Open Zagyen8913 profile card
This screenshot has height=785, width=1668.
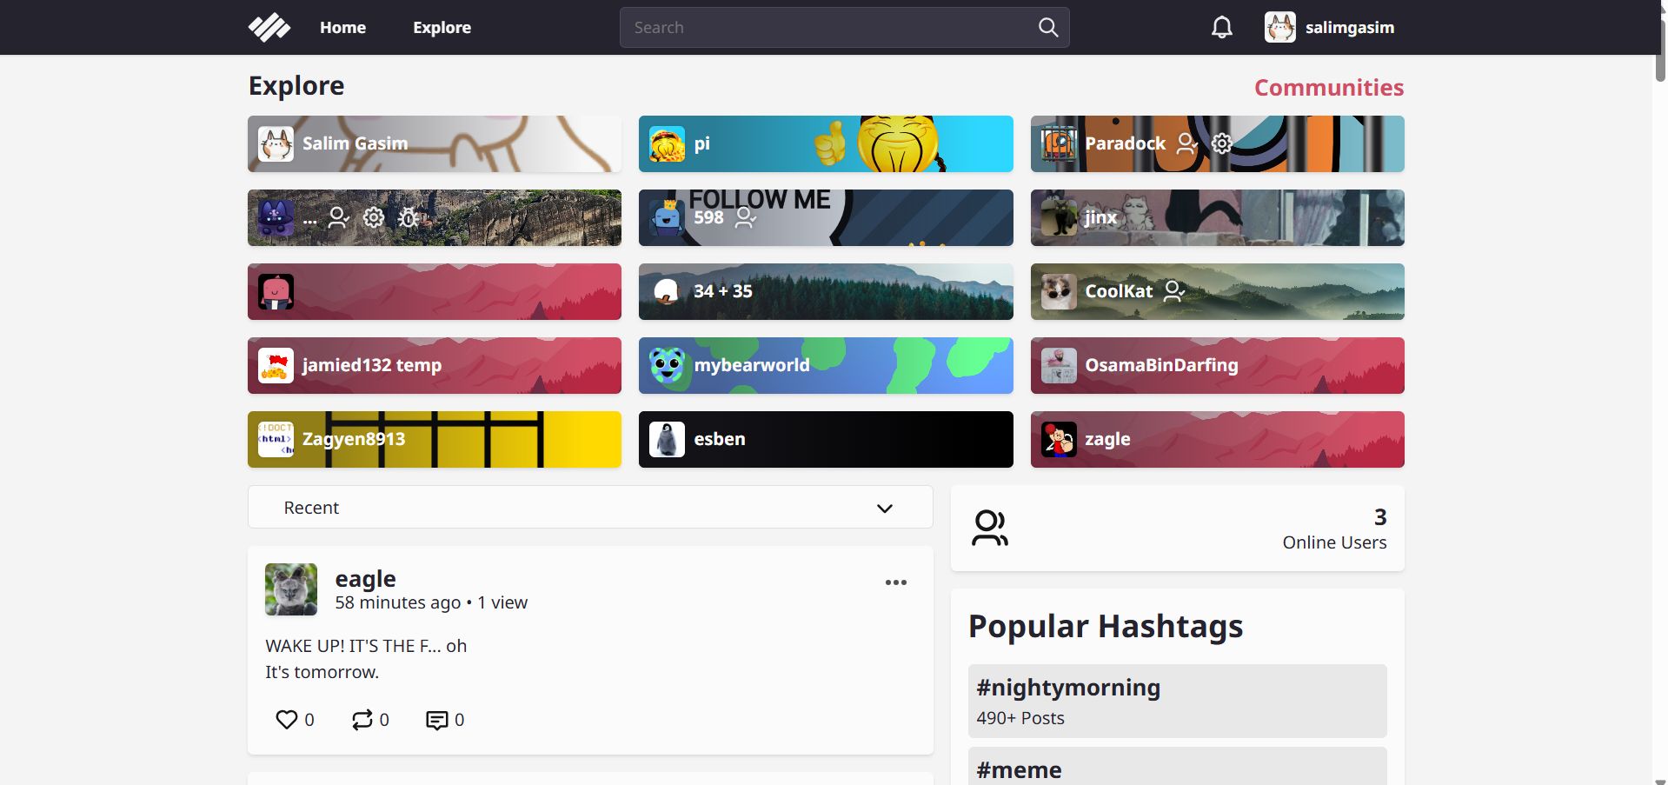pyautogui.click(x=435, y=439)
